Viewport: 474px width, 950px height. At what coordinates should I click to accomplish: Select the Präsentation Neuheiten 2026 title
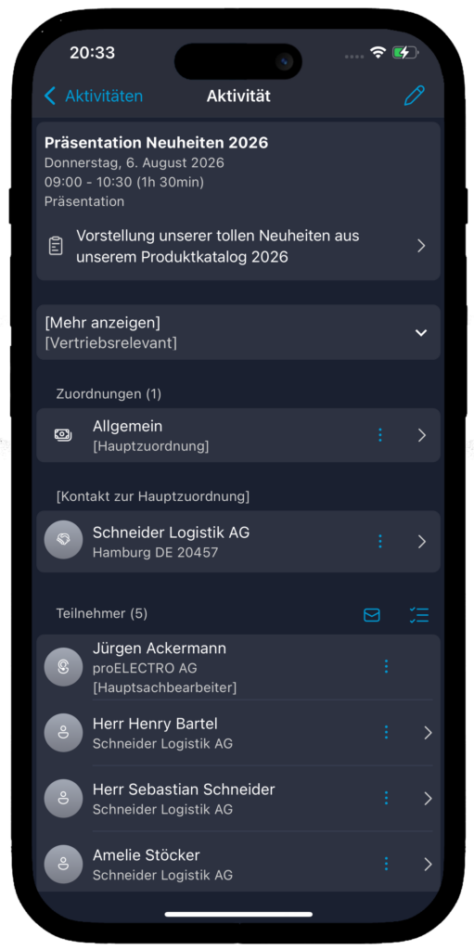pyautogui.click(x=157, y=143)
